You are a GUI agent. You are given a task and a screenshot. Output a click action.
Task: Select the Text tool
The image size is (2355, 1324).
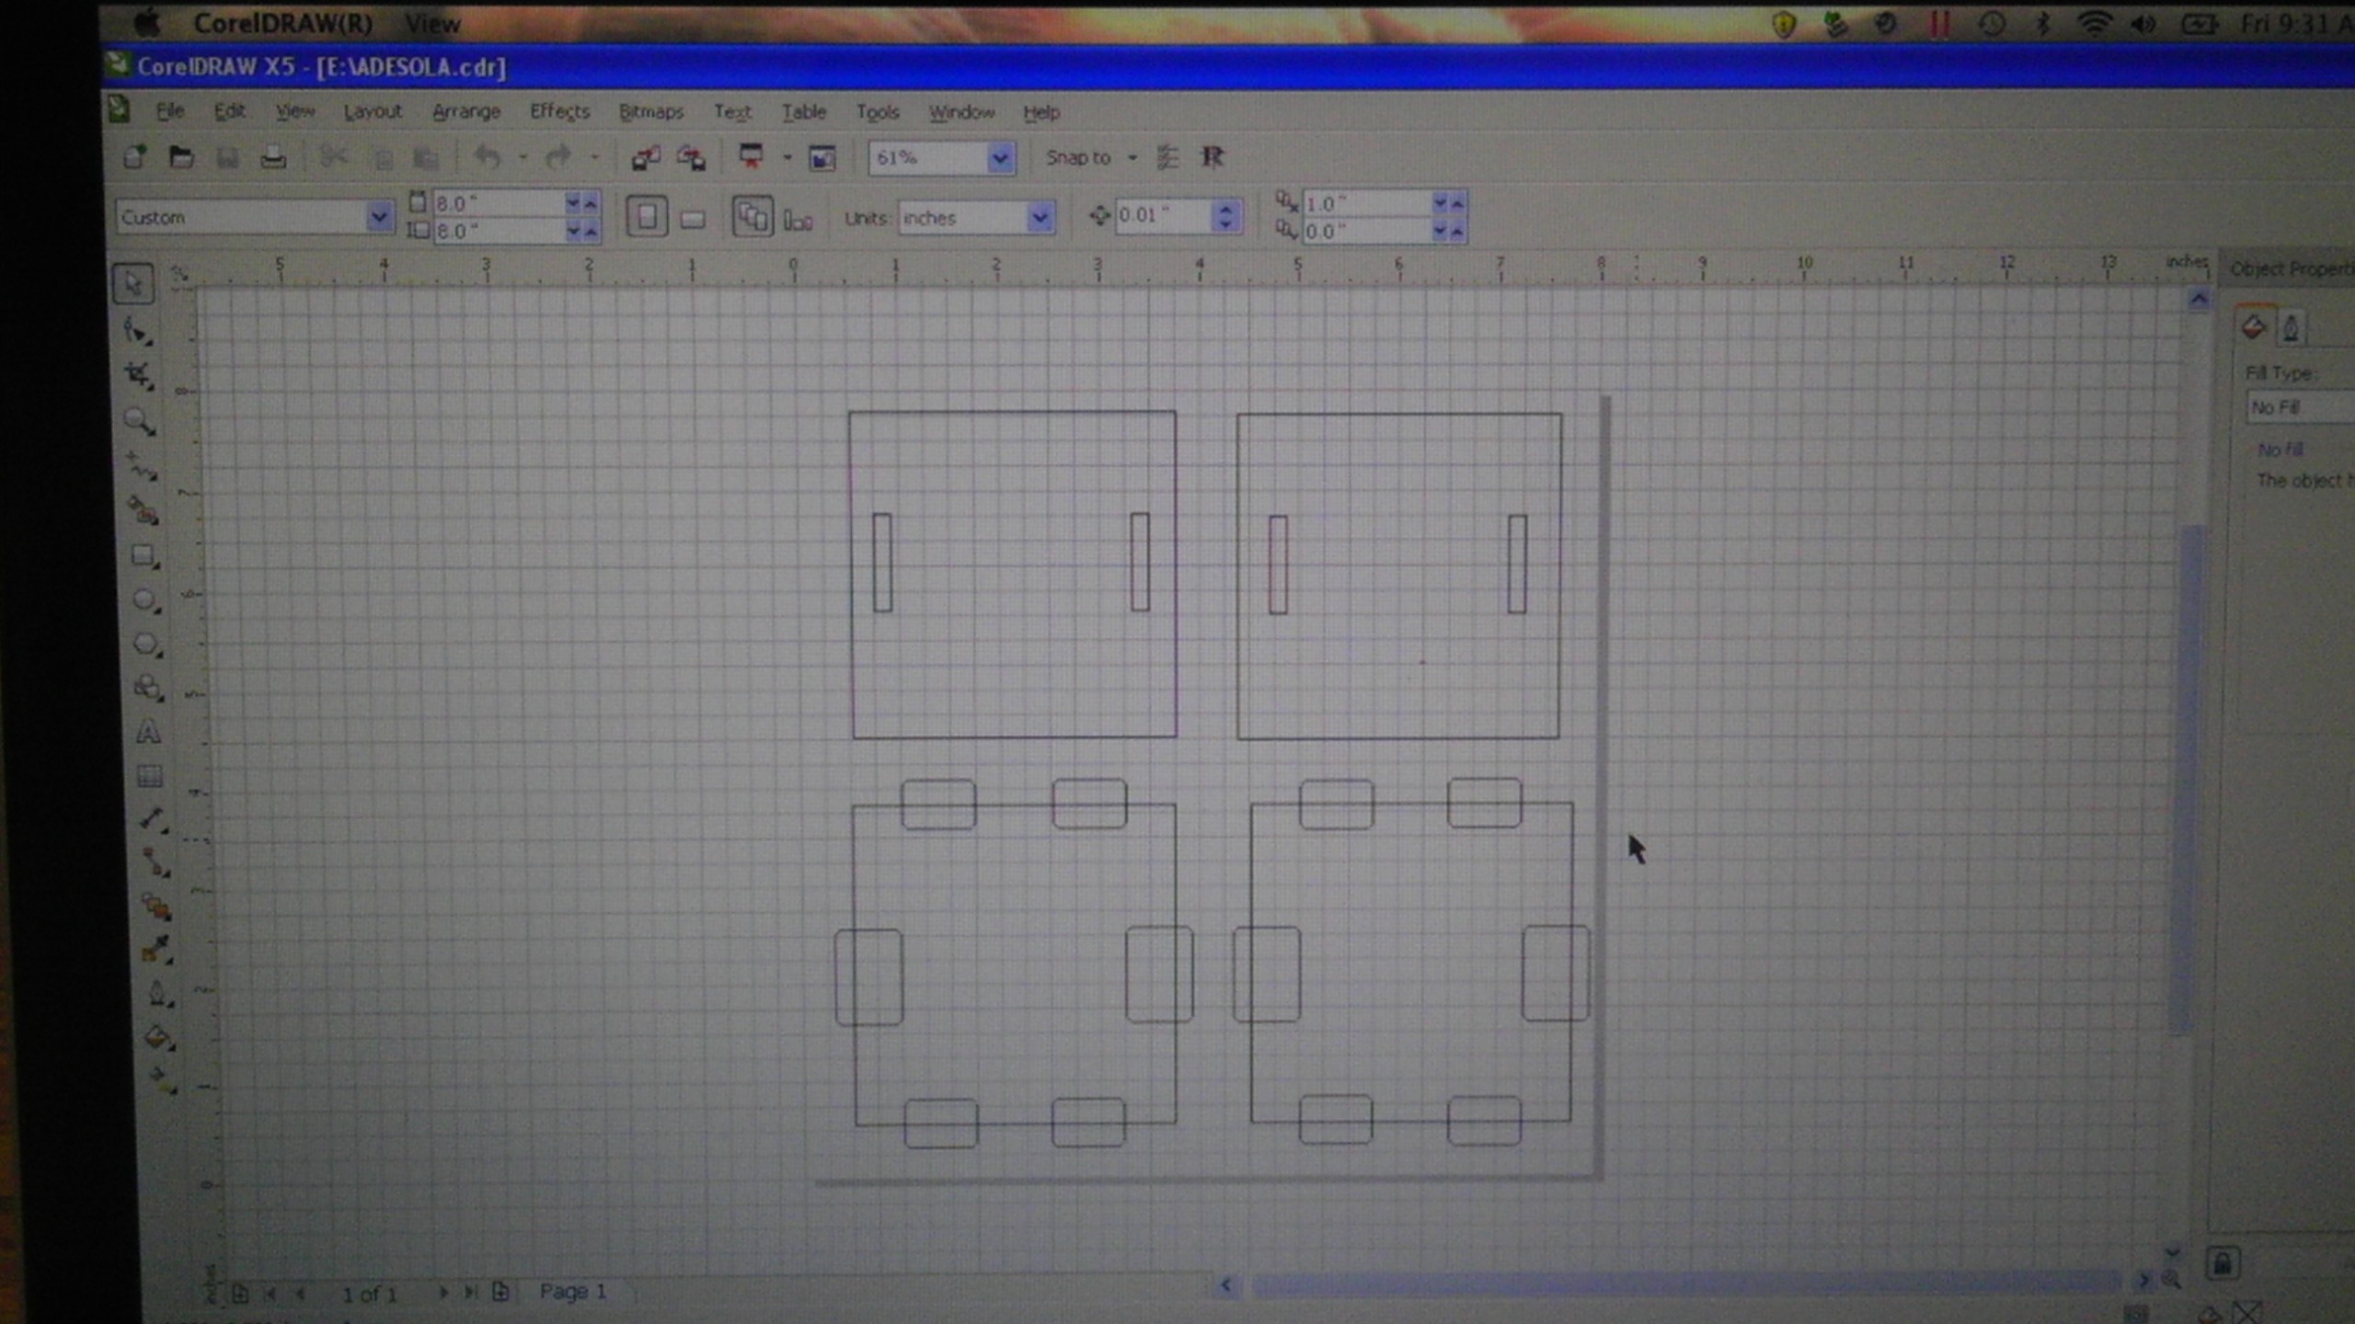148,733
